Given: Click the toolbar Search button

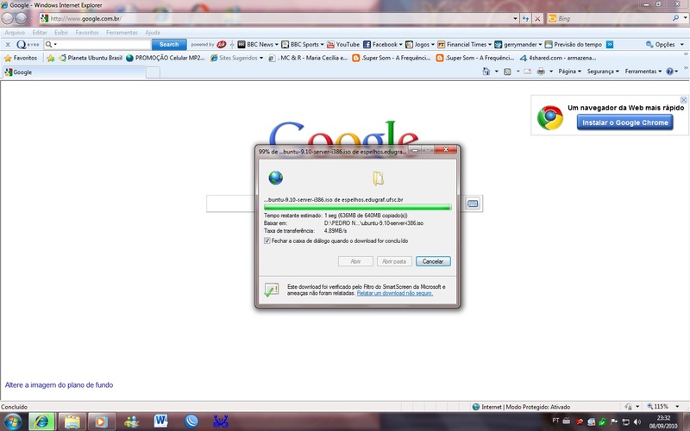Looking at the screenshot, I should pos(169,45).
